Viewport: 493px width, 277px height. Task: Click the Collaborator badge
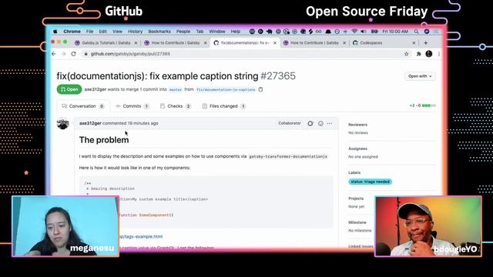290,123
